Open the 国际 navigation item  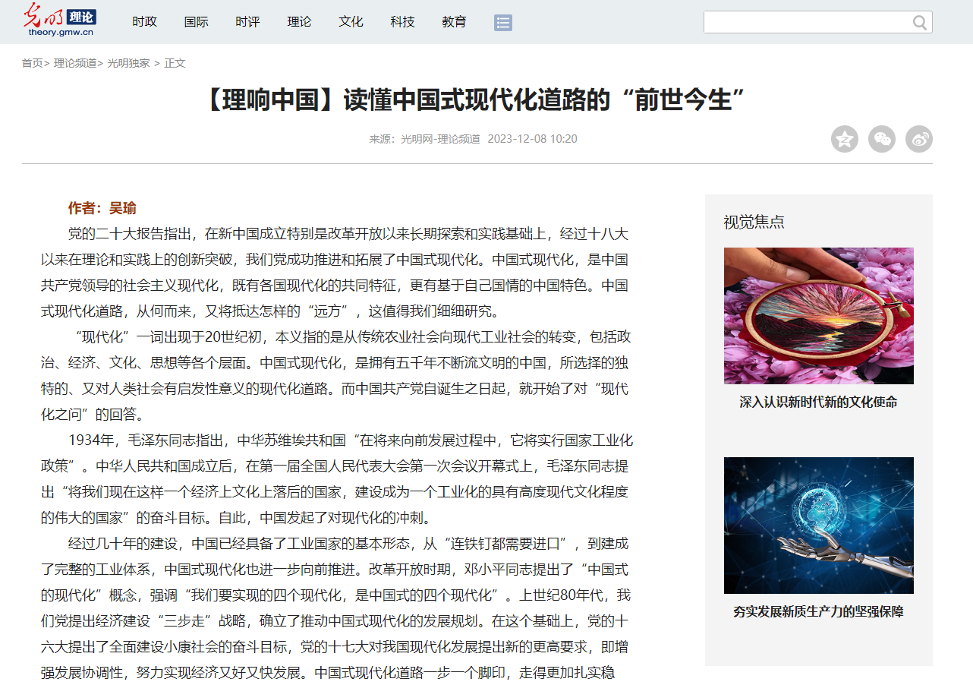[x=196, y=22]
